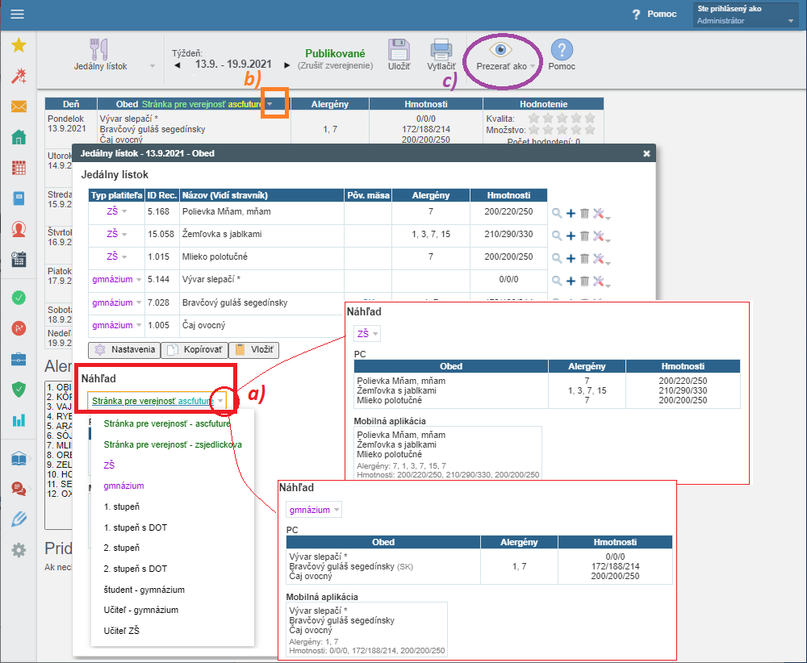Open the bar chart statistics icon
The width and height of the screenshot is (807, 663).
[19, 420]
